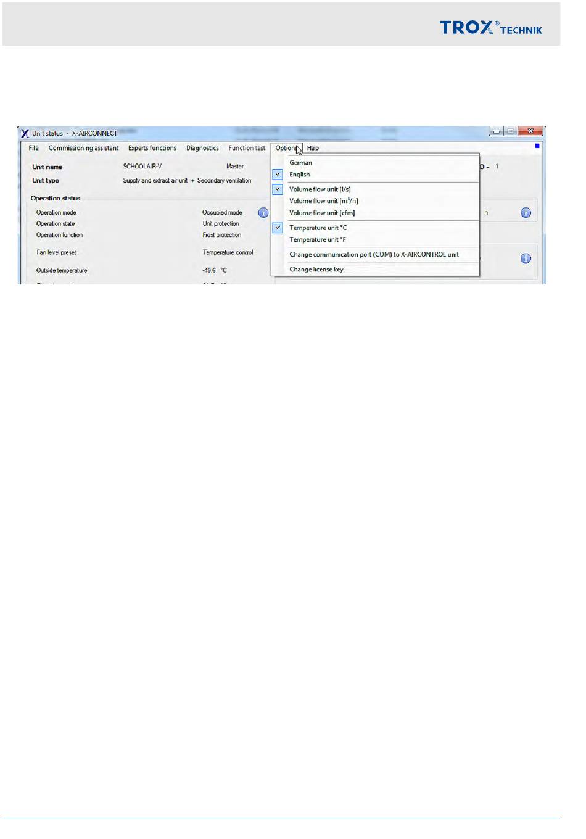
Task: Click the Options menu
Action: (x=287, y=148)
